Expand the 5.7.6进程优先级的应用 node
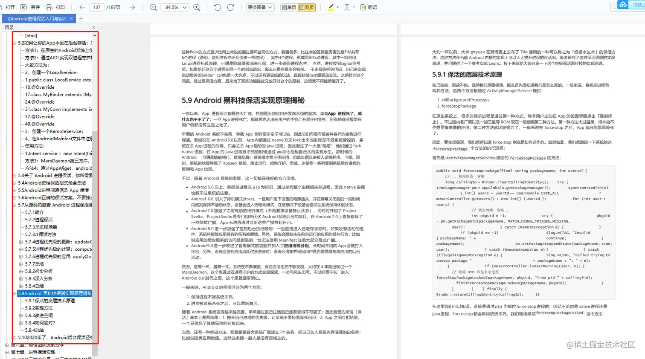The image size is (645, 359). (21, 257)
